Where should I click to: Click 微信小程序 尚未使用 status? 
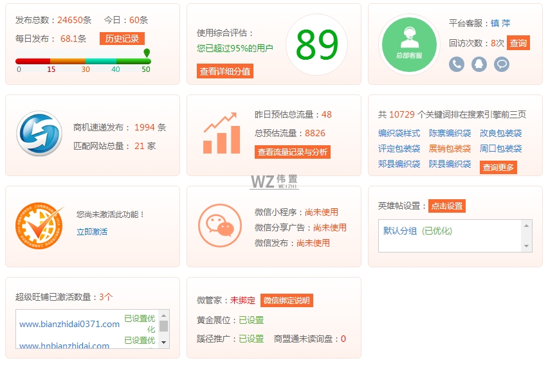[321, 212]
